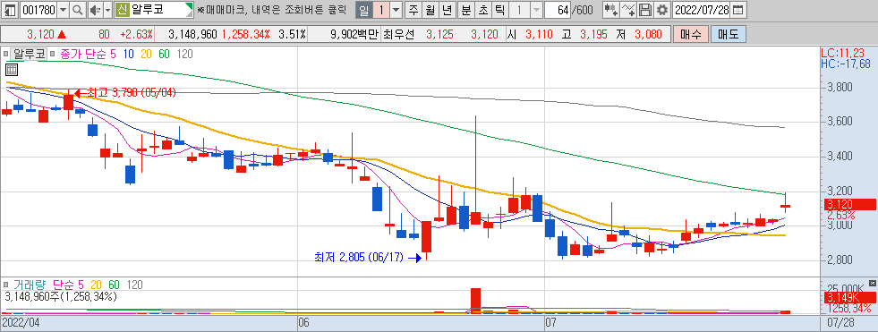
Task: Click the magnifier stock search icon
Action: coord(77,10)
